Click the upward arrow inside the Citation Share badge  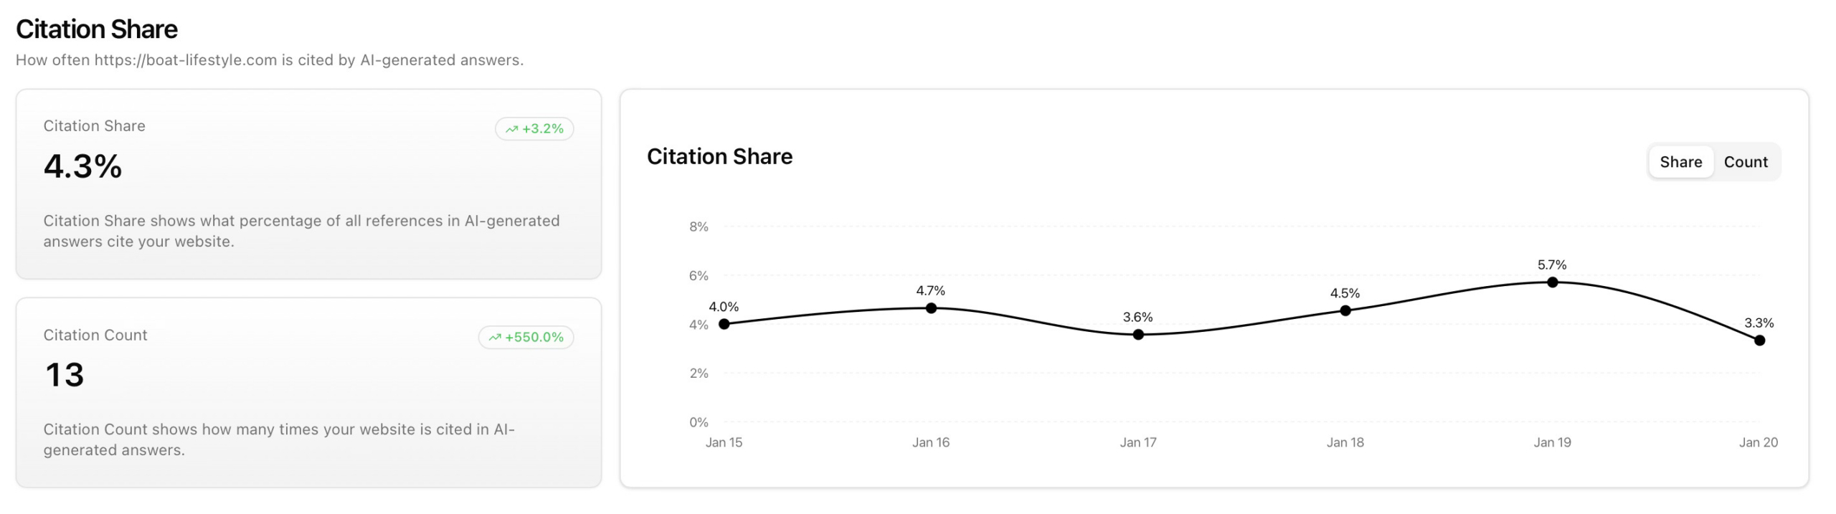[x=511, y=130]
